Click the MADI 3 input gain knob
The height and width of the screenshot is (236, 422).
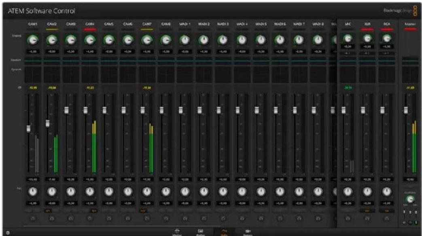coord(223,40)
